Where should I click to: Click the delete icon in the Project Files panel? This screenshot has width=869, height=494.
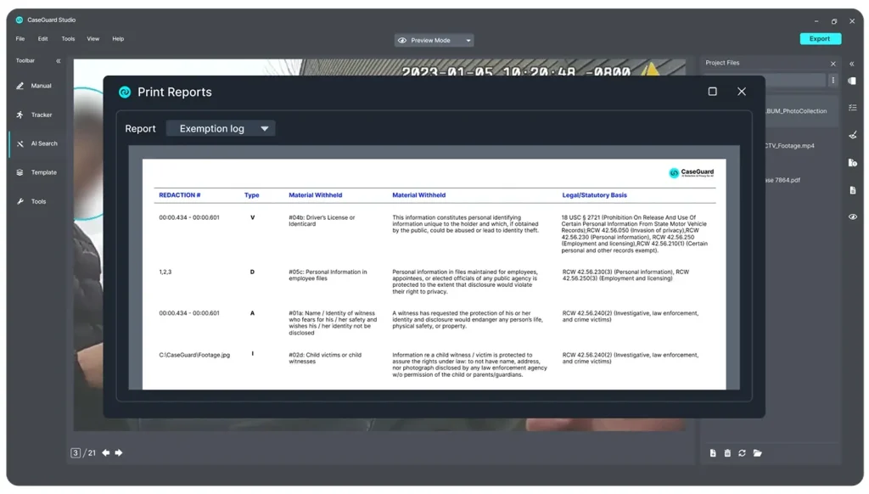(726, 452)
